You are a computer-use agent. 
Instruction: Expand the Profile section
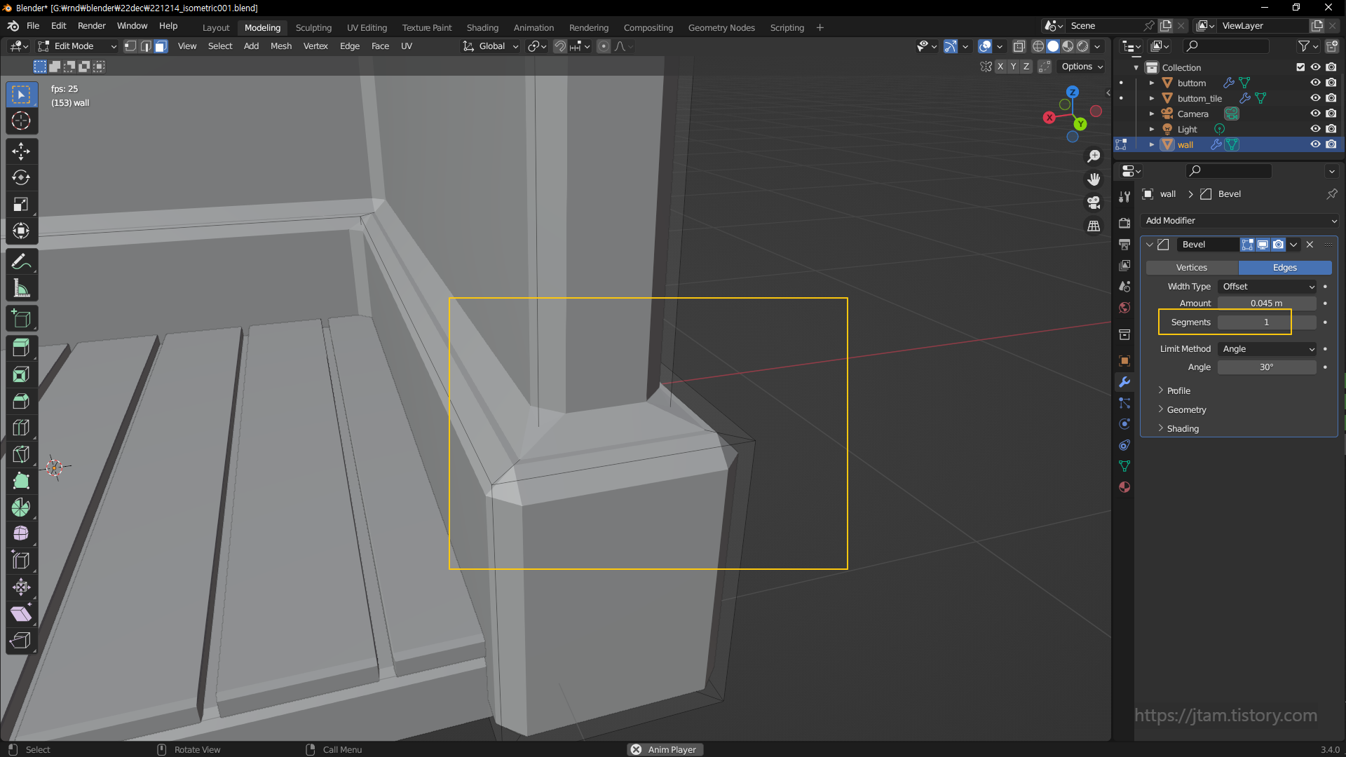(1178, 390)
